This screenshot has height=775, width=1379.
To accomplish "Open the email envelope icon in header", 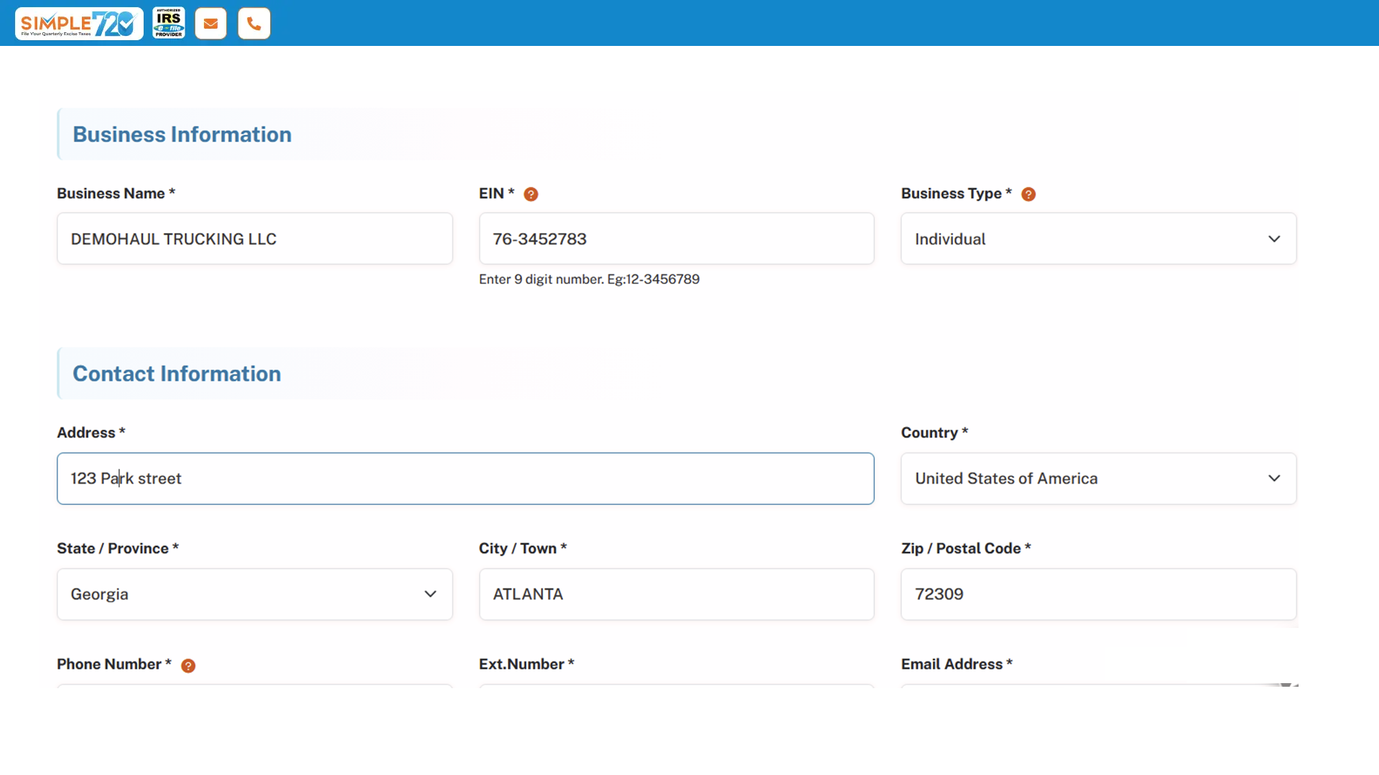I will tap(210, 24).
